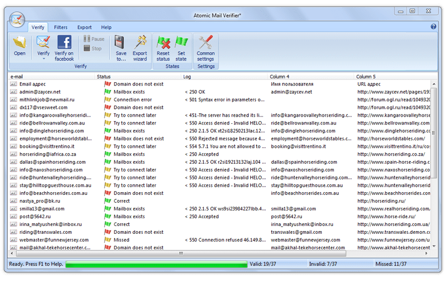Click the envelope icon for post@5642.ru
The width and height of the screenshot is (446, 291).
click(13, 217)
